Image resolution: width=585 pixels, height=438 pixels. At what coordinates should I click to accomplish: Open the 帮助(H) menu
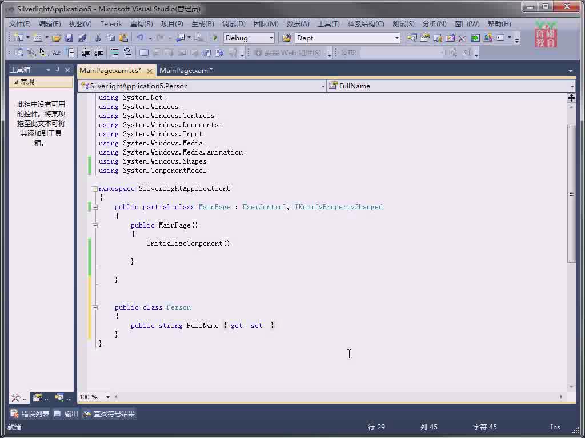tap(499, 24)
